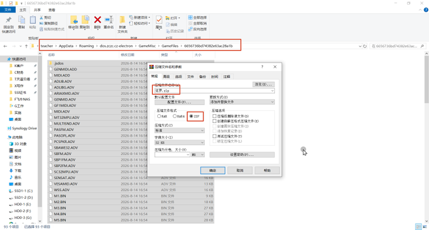The image size is (429, 230).
Task: Click the 帮助 button
Action: (x=267, y=171)
